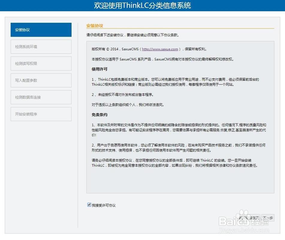Select the 安装协议 step in sidebar
Viewport: 285px width, 240px height.
coord(41,30)
